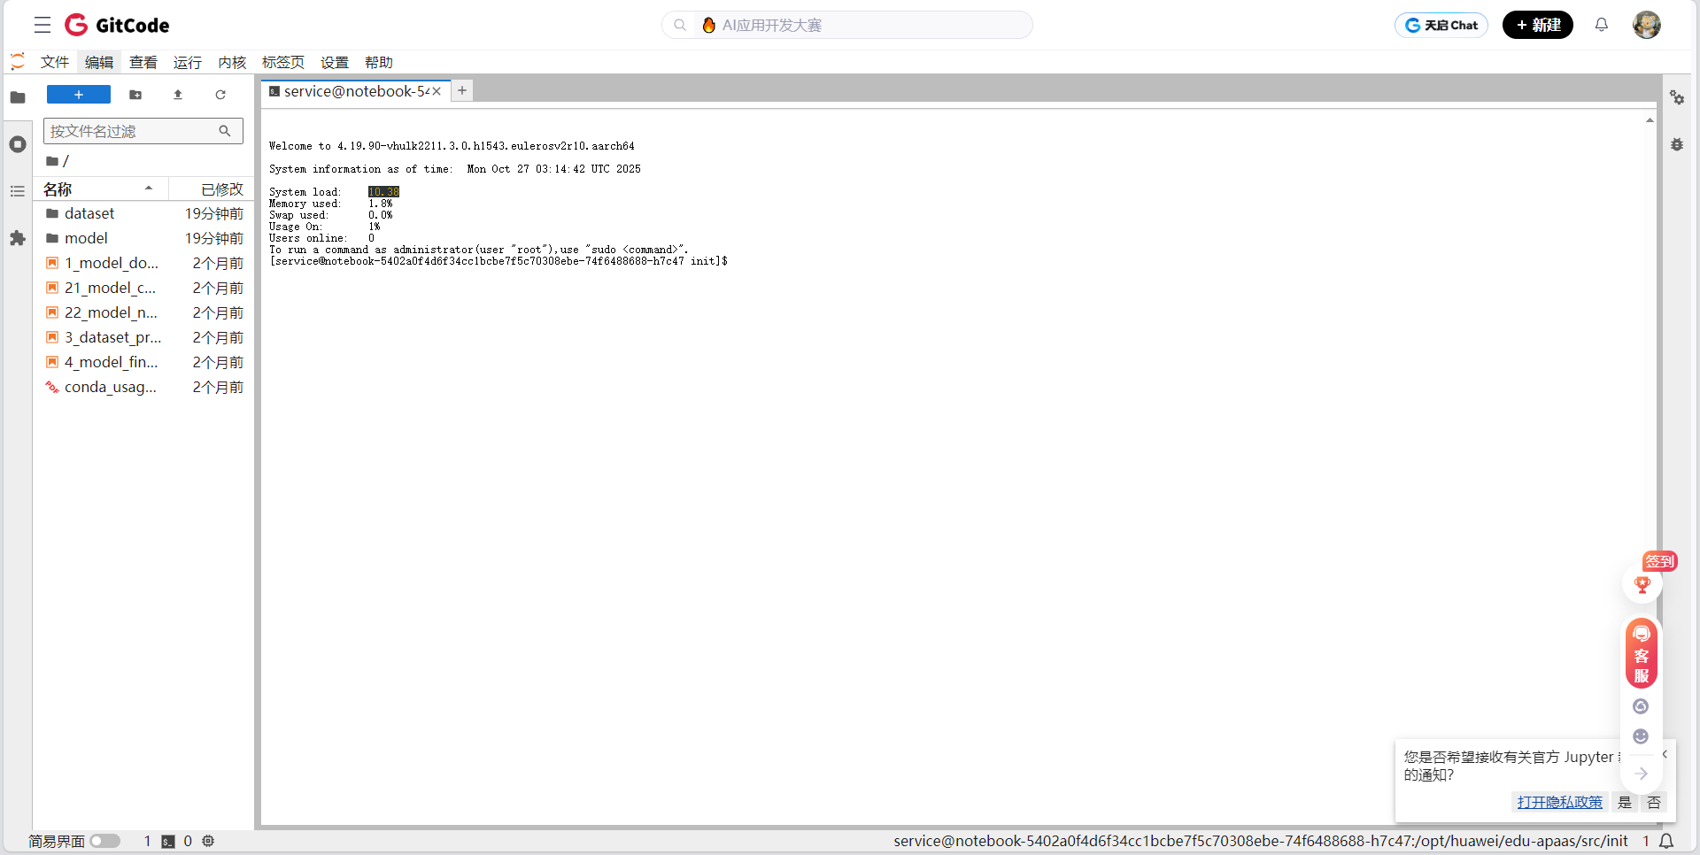Click the AI应用开发大赛 search field
The height and width of the screenshot is (855, 1700).
[847, 25]
